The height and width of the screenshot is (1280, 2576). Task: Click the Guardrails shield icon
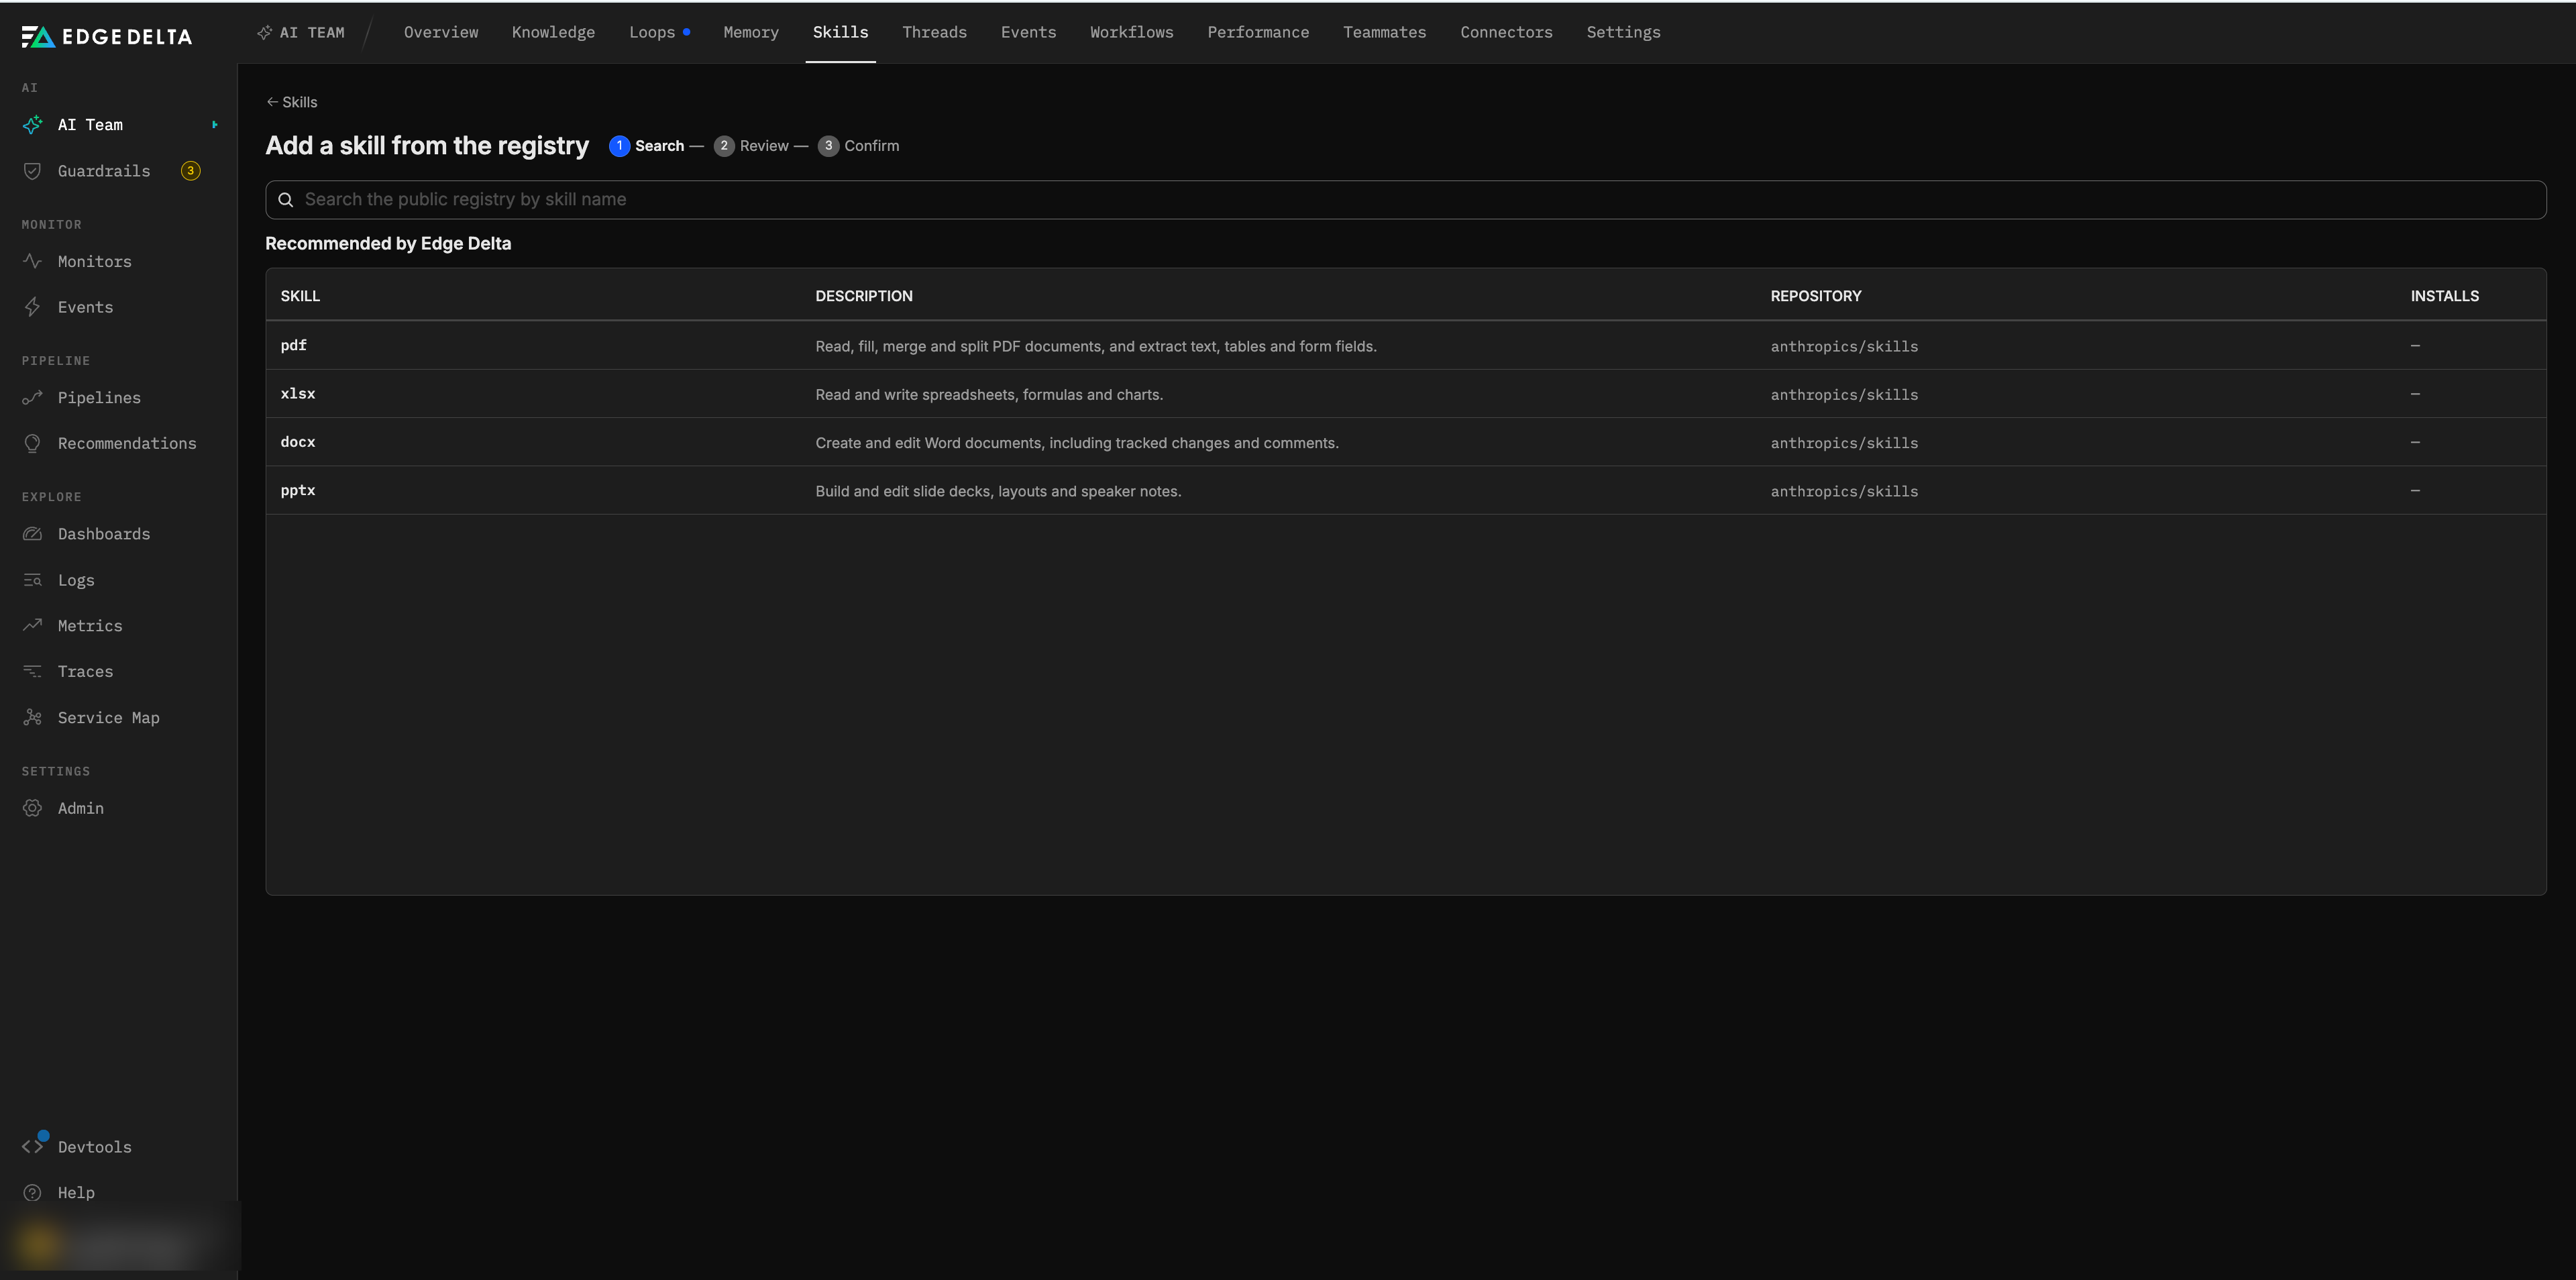(x=33, y=171)
